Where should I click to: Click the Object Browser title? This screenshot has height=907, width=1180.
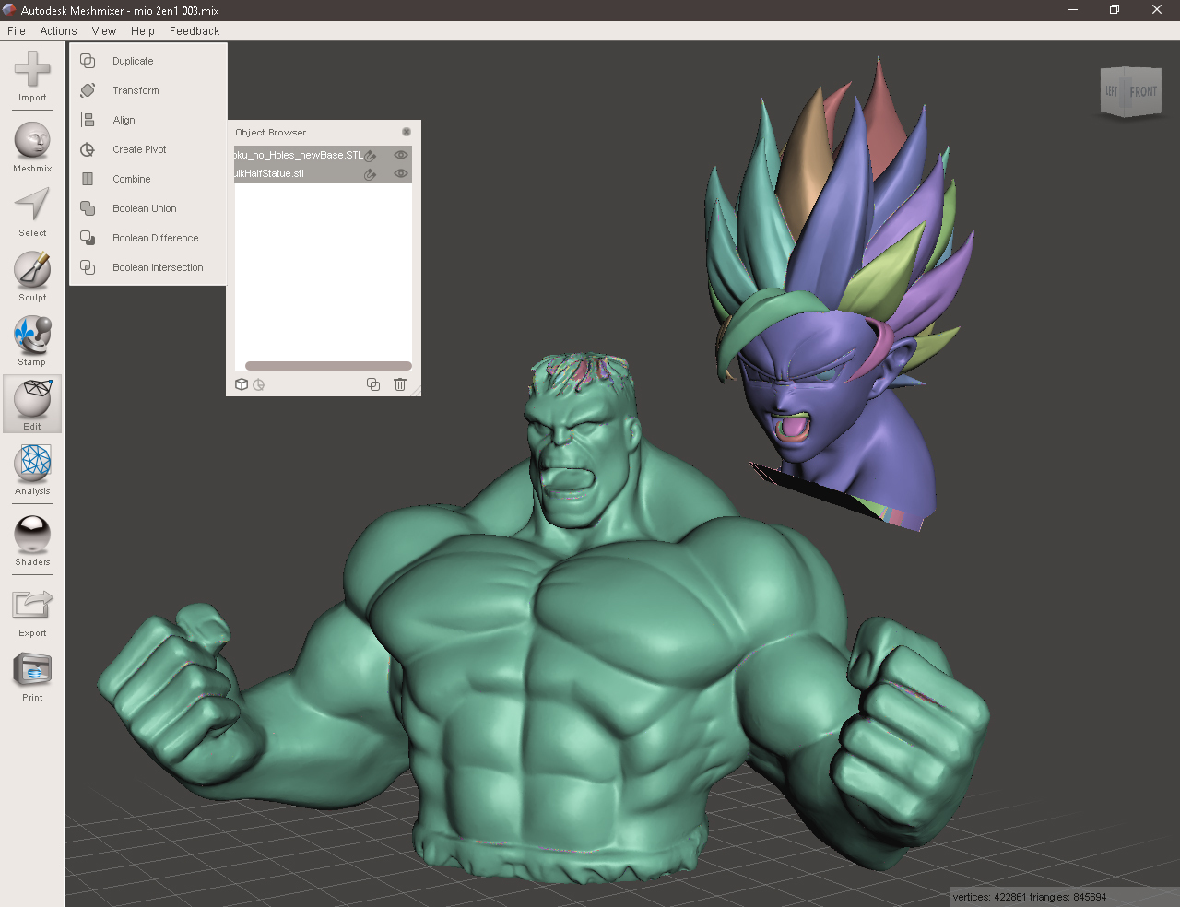tap(270, 132)
